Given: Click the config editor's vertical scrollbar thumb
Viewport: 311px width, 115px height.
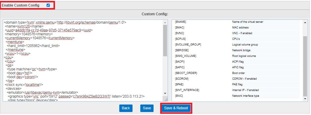Looking at the screenshot, I should (165, 40).
